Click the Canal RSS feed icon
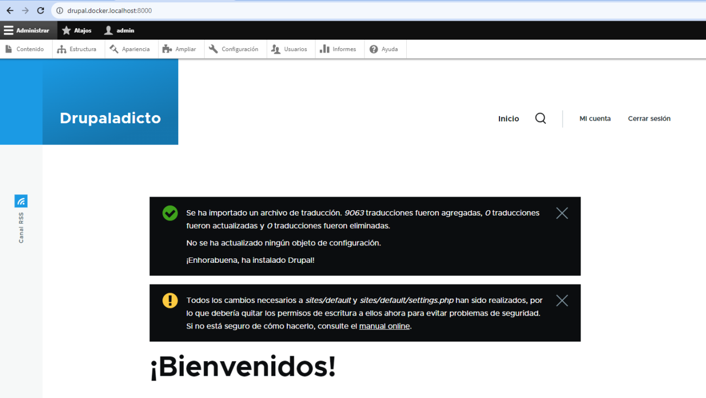This screenshot has width=706, height=398. tap(21, 201)
